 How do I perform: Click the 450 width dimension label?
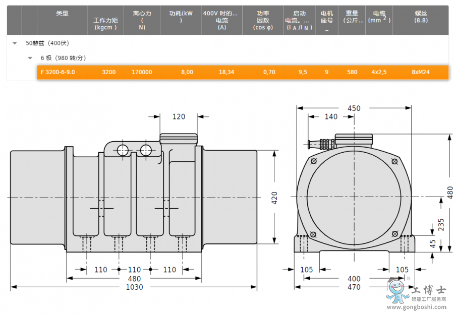(354, 108)
